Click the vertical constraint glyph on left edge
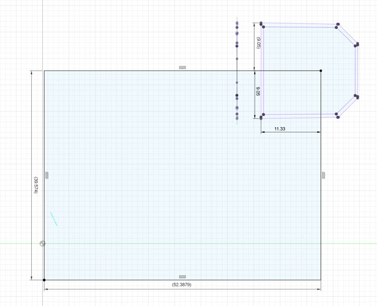Screen dimensions: 377x306 47,175
